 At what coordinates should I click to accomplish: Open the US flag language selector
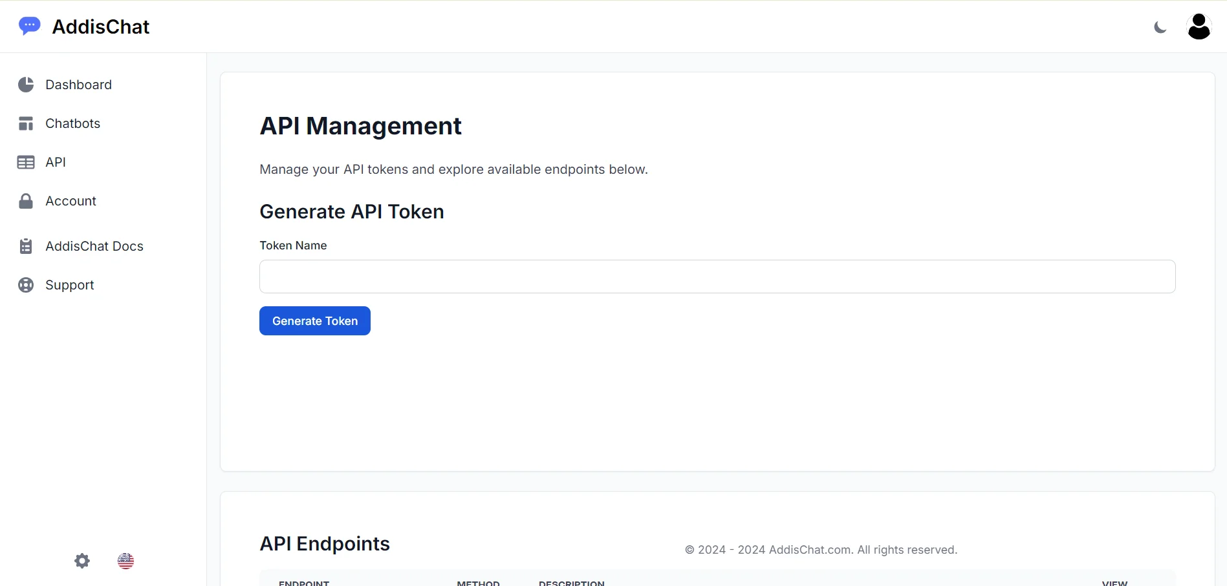pyautogui.click(x=125, y=561)
